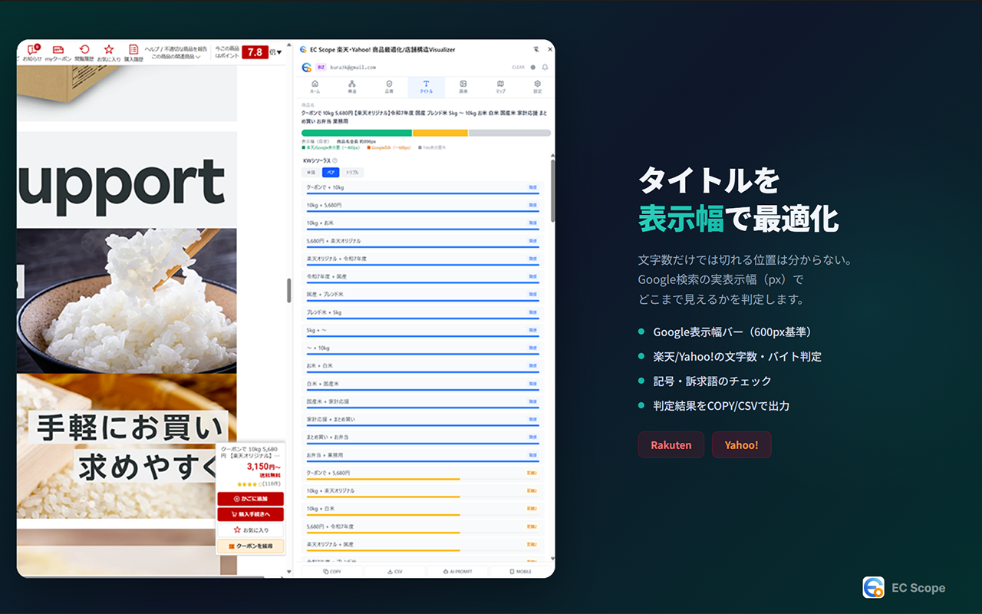982x614 pixels.
Task: Click the 5,680円 + 楽天オリジナル row
Action: (x=423, y=242)
